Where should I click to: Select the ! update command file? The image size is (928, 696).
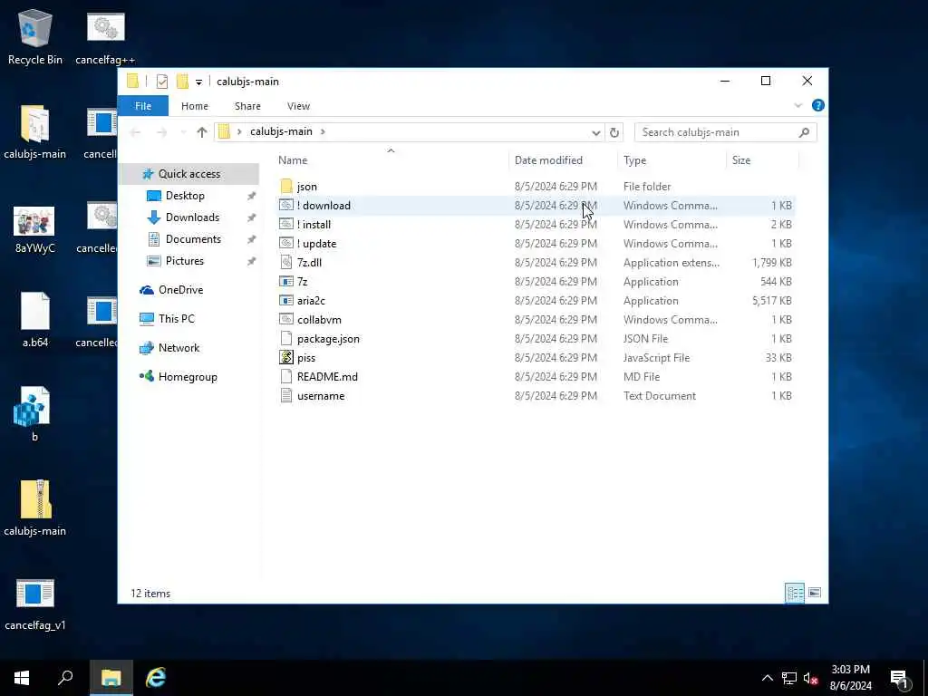(x=536, y=243)
